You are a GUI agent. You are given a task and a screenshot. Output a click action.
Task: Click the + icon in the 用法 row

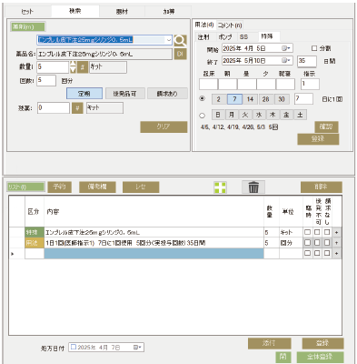pyautogui.click(x=336, y=243)
